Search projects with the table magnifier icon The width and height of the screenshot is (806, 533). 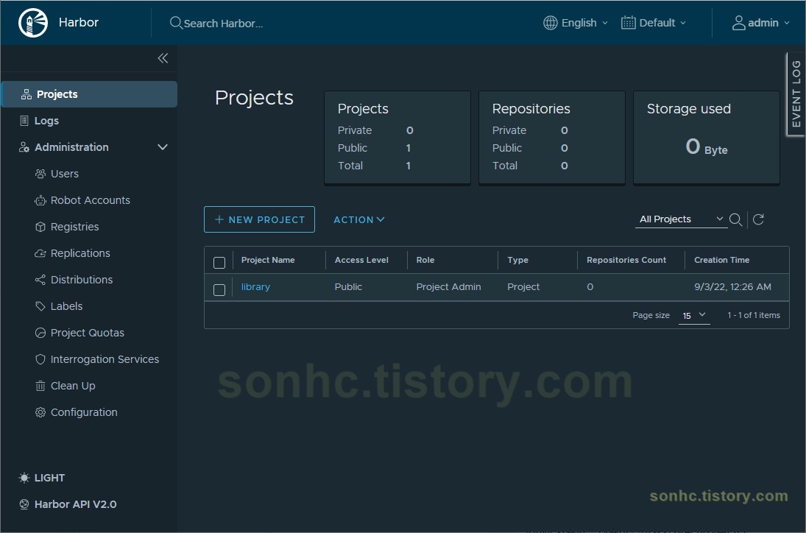point(735,219)
